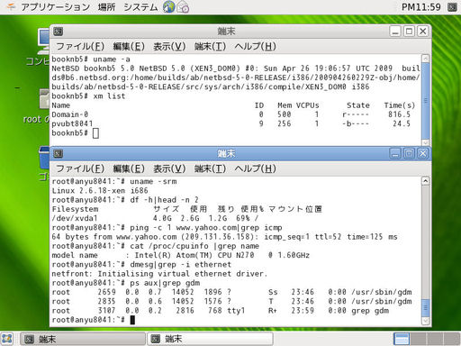Open the アプリケーション menu in top panel
Image resolution: width=461 pixels, height=346 pixels.
coord(55,7)
